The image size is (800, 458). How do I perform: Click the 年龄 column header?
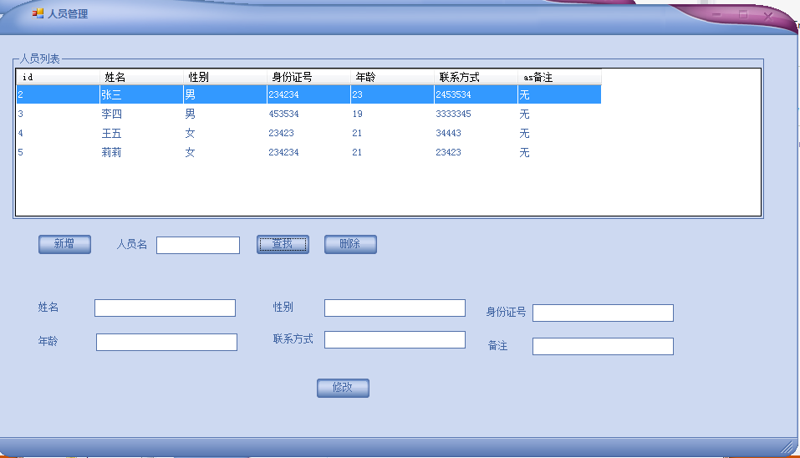pyautogui.click(x=392, y=77)
